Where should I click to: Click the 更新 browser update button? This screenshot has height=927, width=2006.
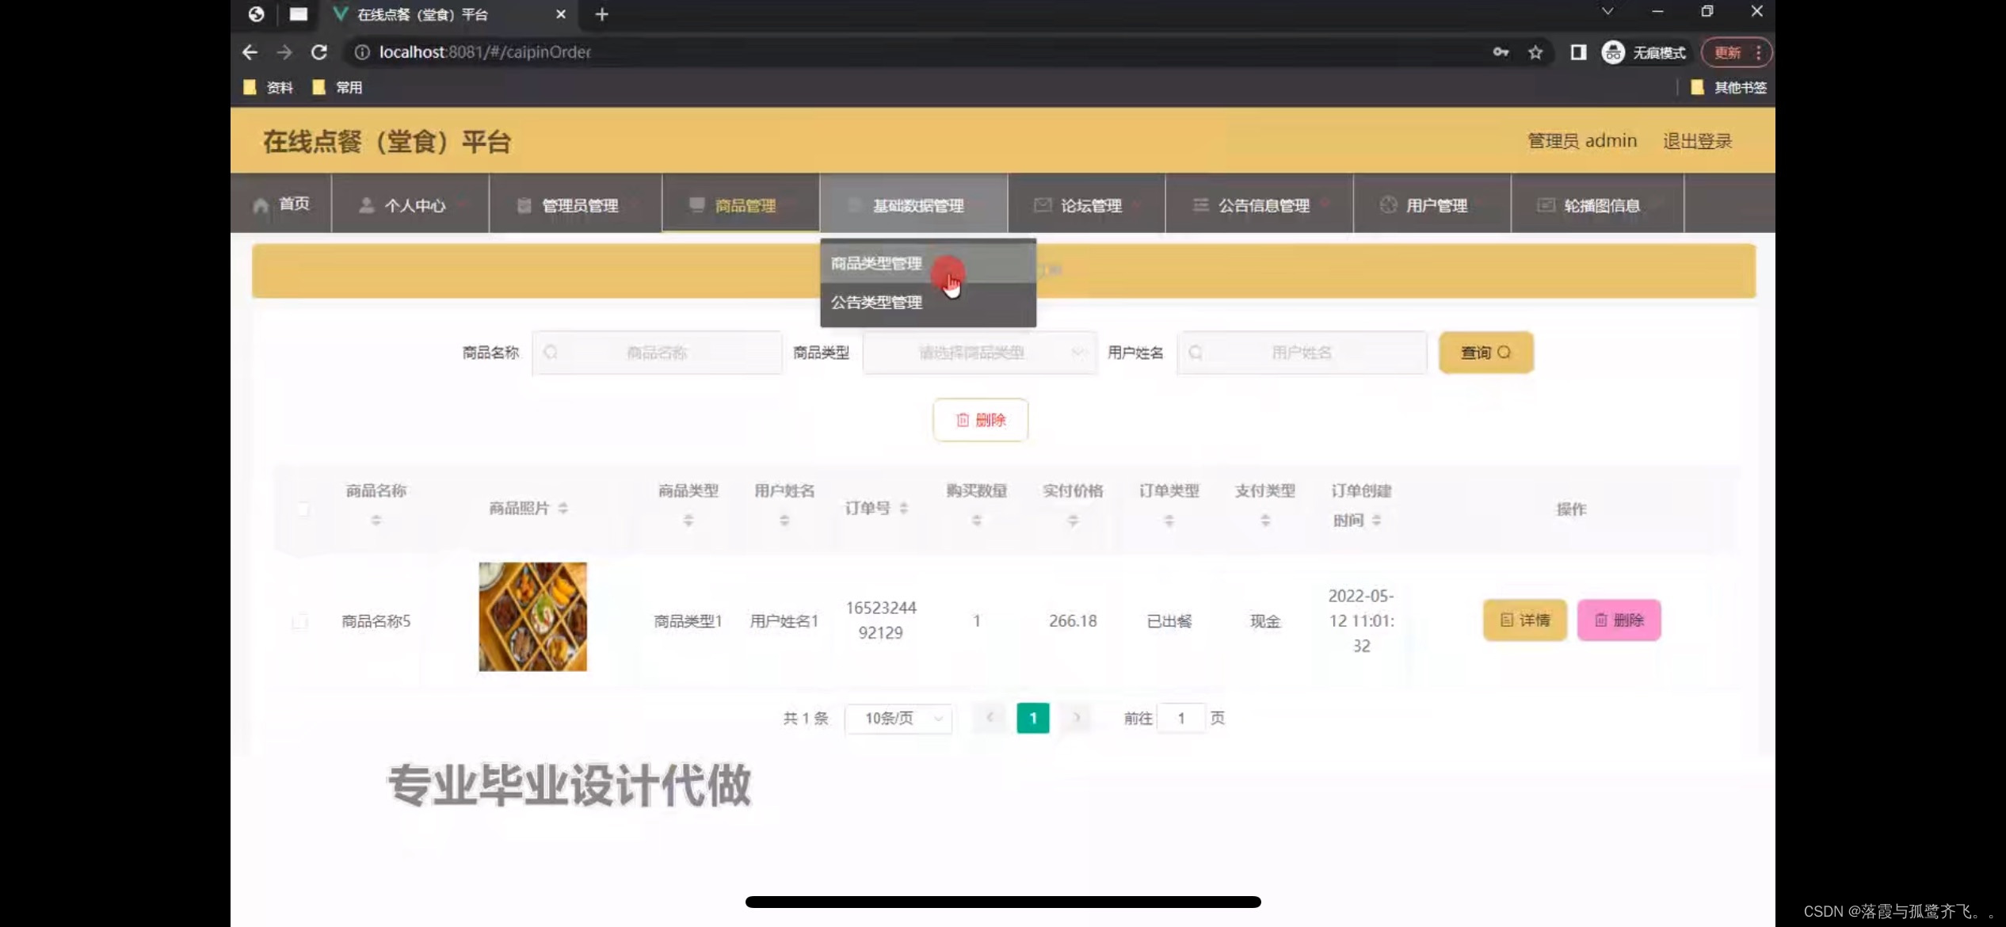coord(1727,52)
